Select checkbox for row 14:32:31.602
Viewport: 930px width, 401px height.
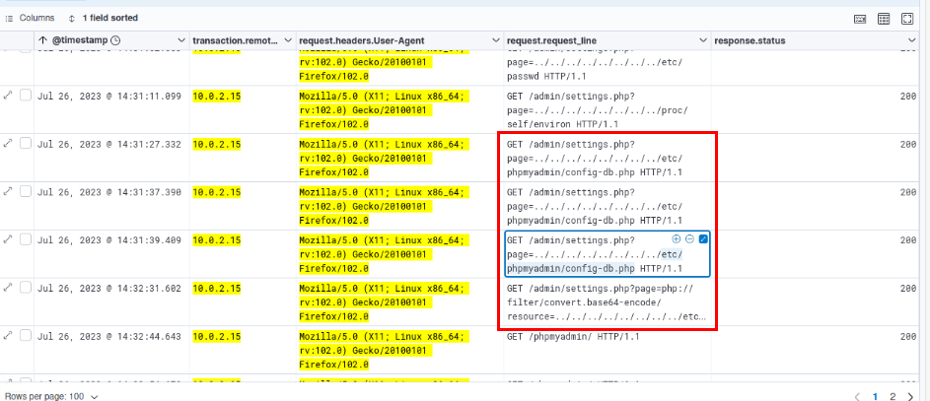26,287
